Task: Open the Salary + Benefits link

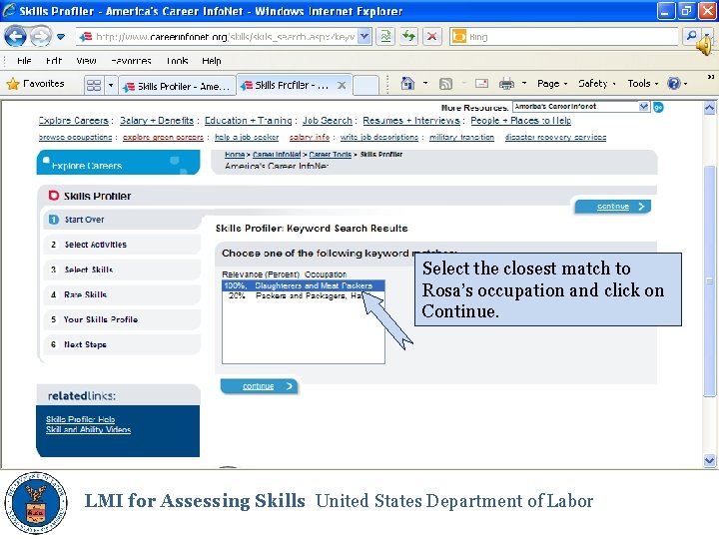Action: [157, 121]
